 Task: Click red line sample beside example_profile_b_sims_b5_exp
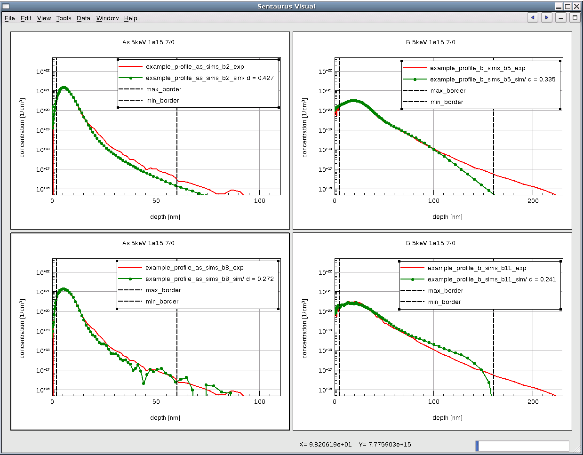(x=415, y=68)
